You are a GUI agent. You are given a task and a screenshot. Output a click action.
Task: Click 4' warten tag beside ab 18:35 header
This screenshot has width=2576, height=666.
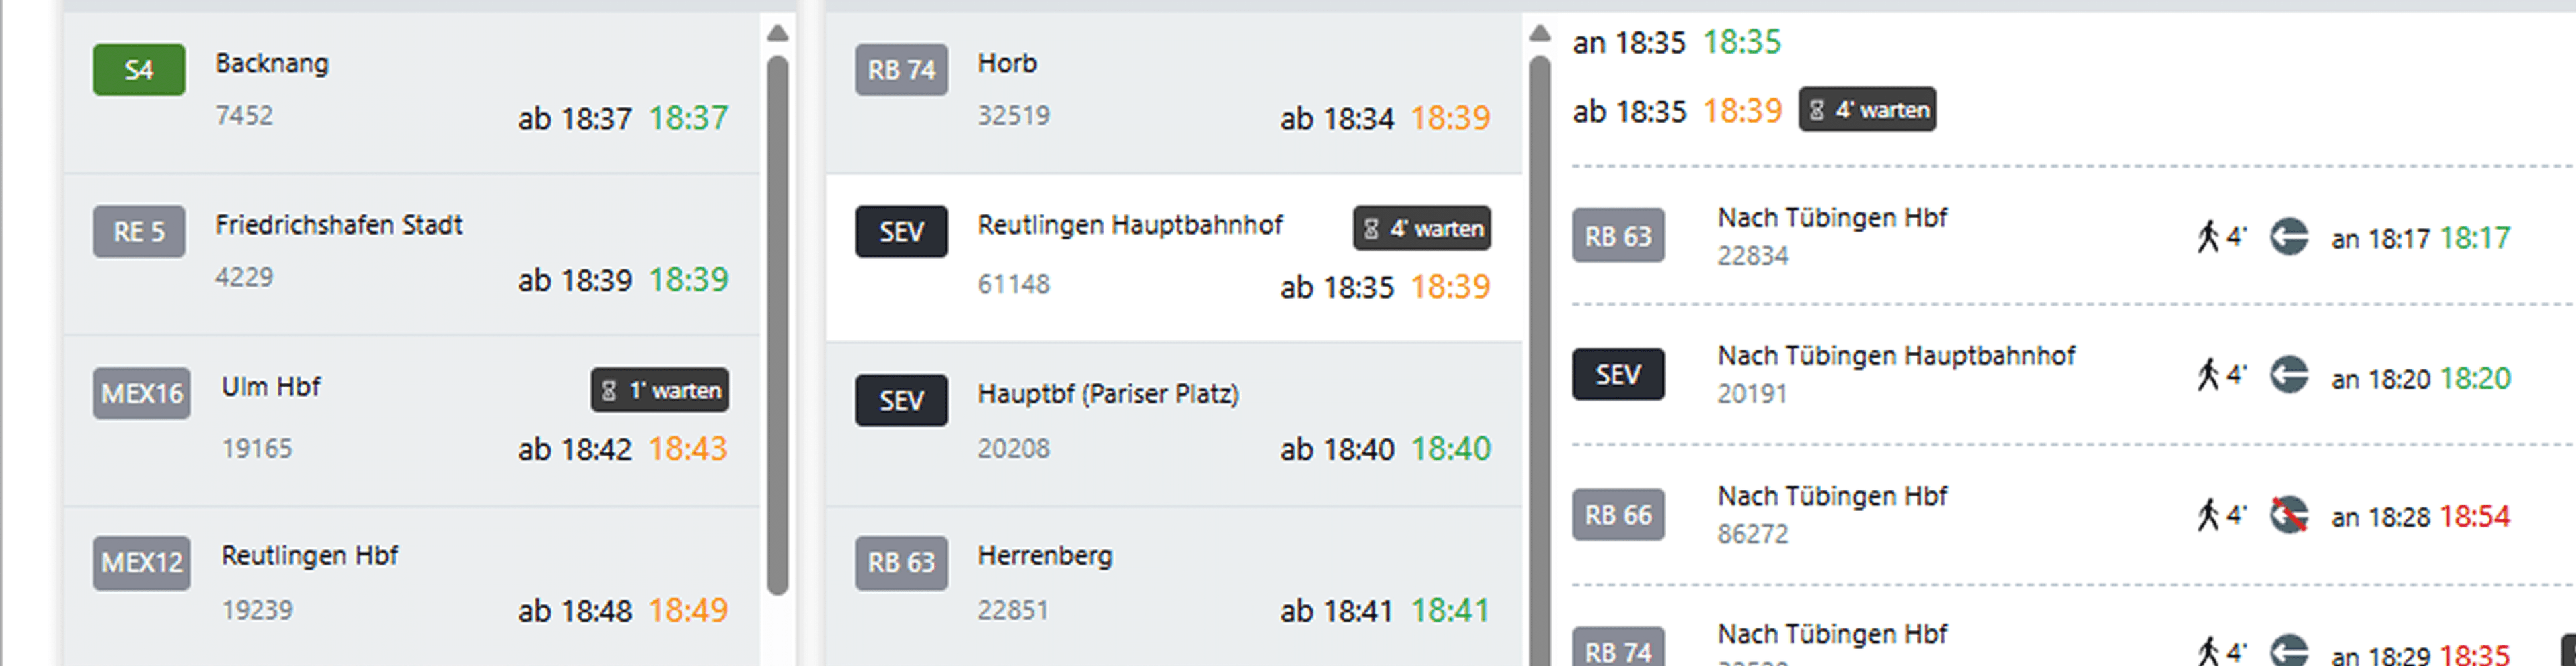pos(1867,110)
